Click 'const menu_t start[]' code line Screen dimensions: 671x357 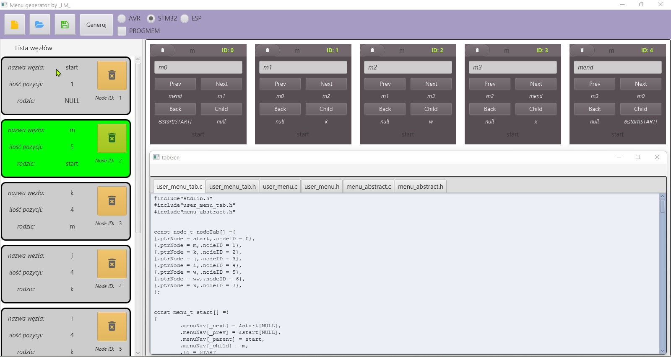[x=191, y=312]
